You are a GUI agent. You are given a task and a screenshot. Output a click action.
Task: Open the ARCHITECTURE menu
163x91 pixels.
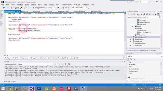[x=66, y=5]
